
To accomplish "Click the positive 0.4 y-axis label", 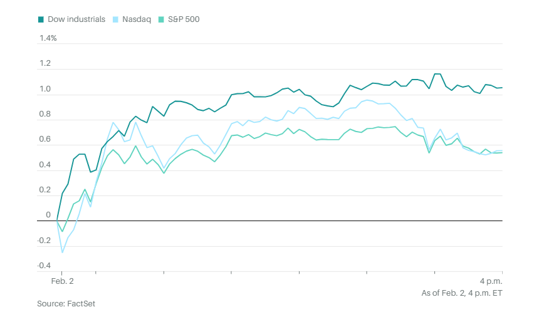I will 45,165.
